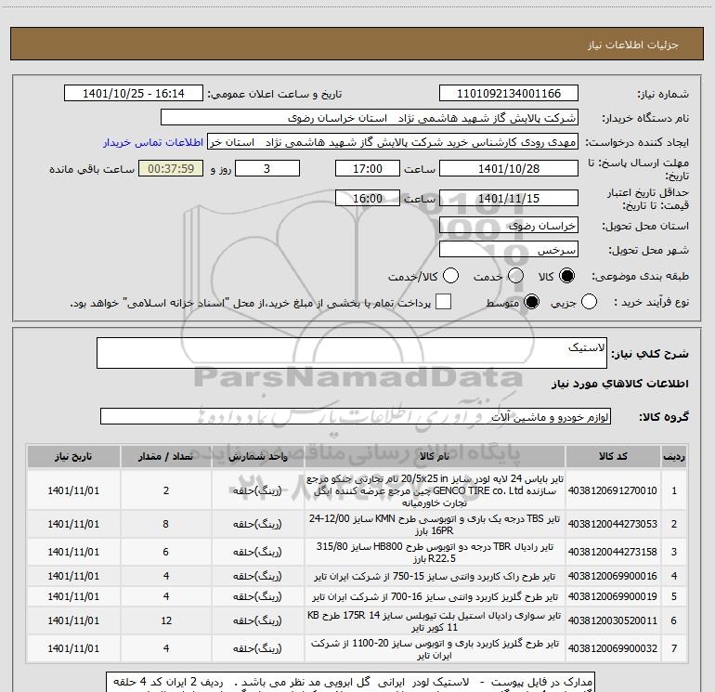Image resolution: width=715 pixels, height=692 pixels.
Task: Click the کد کالا column header
Action: [x=613, y=457]
